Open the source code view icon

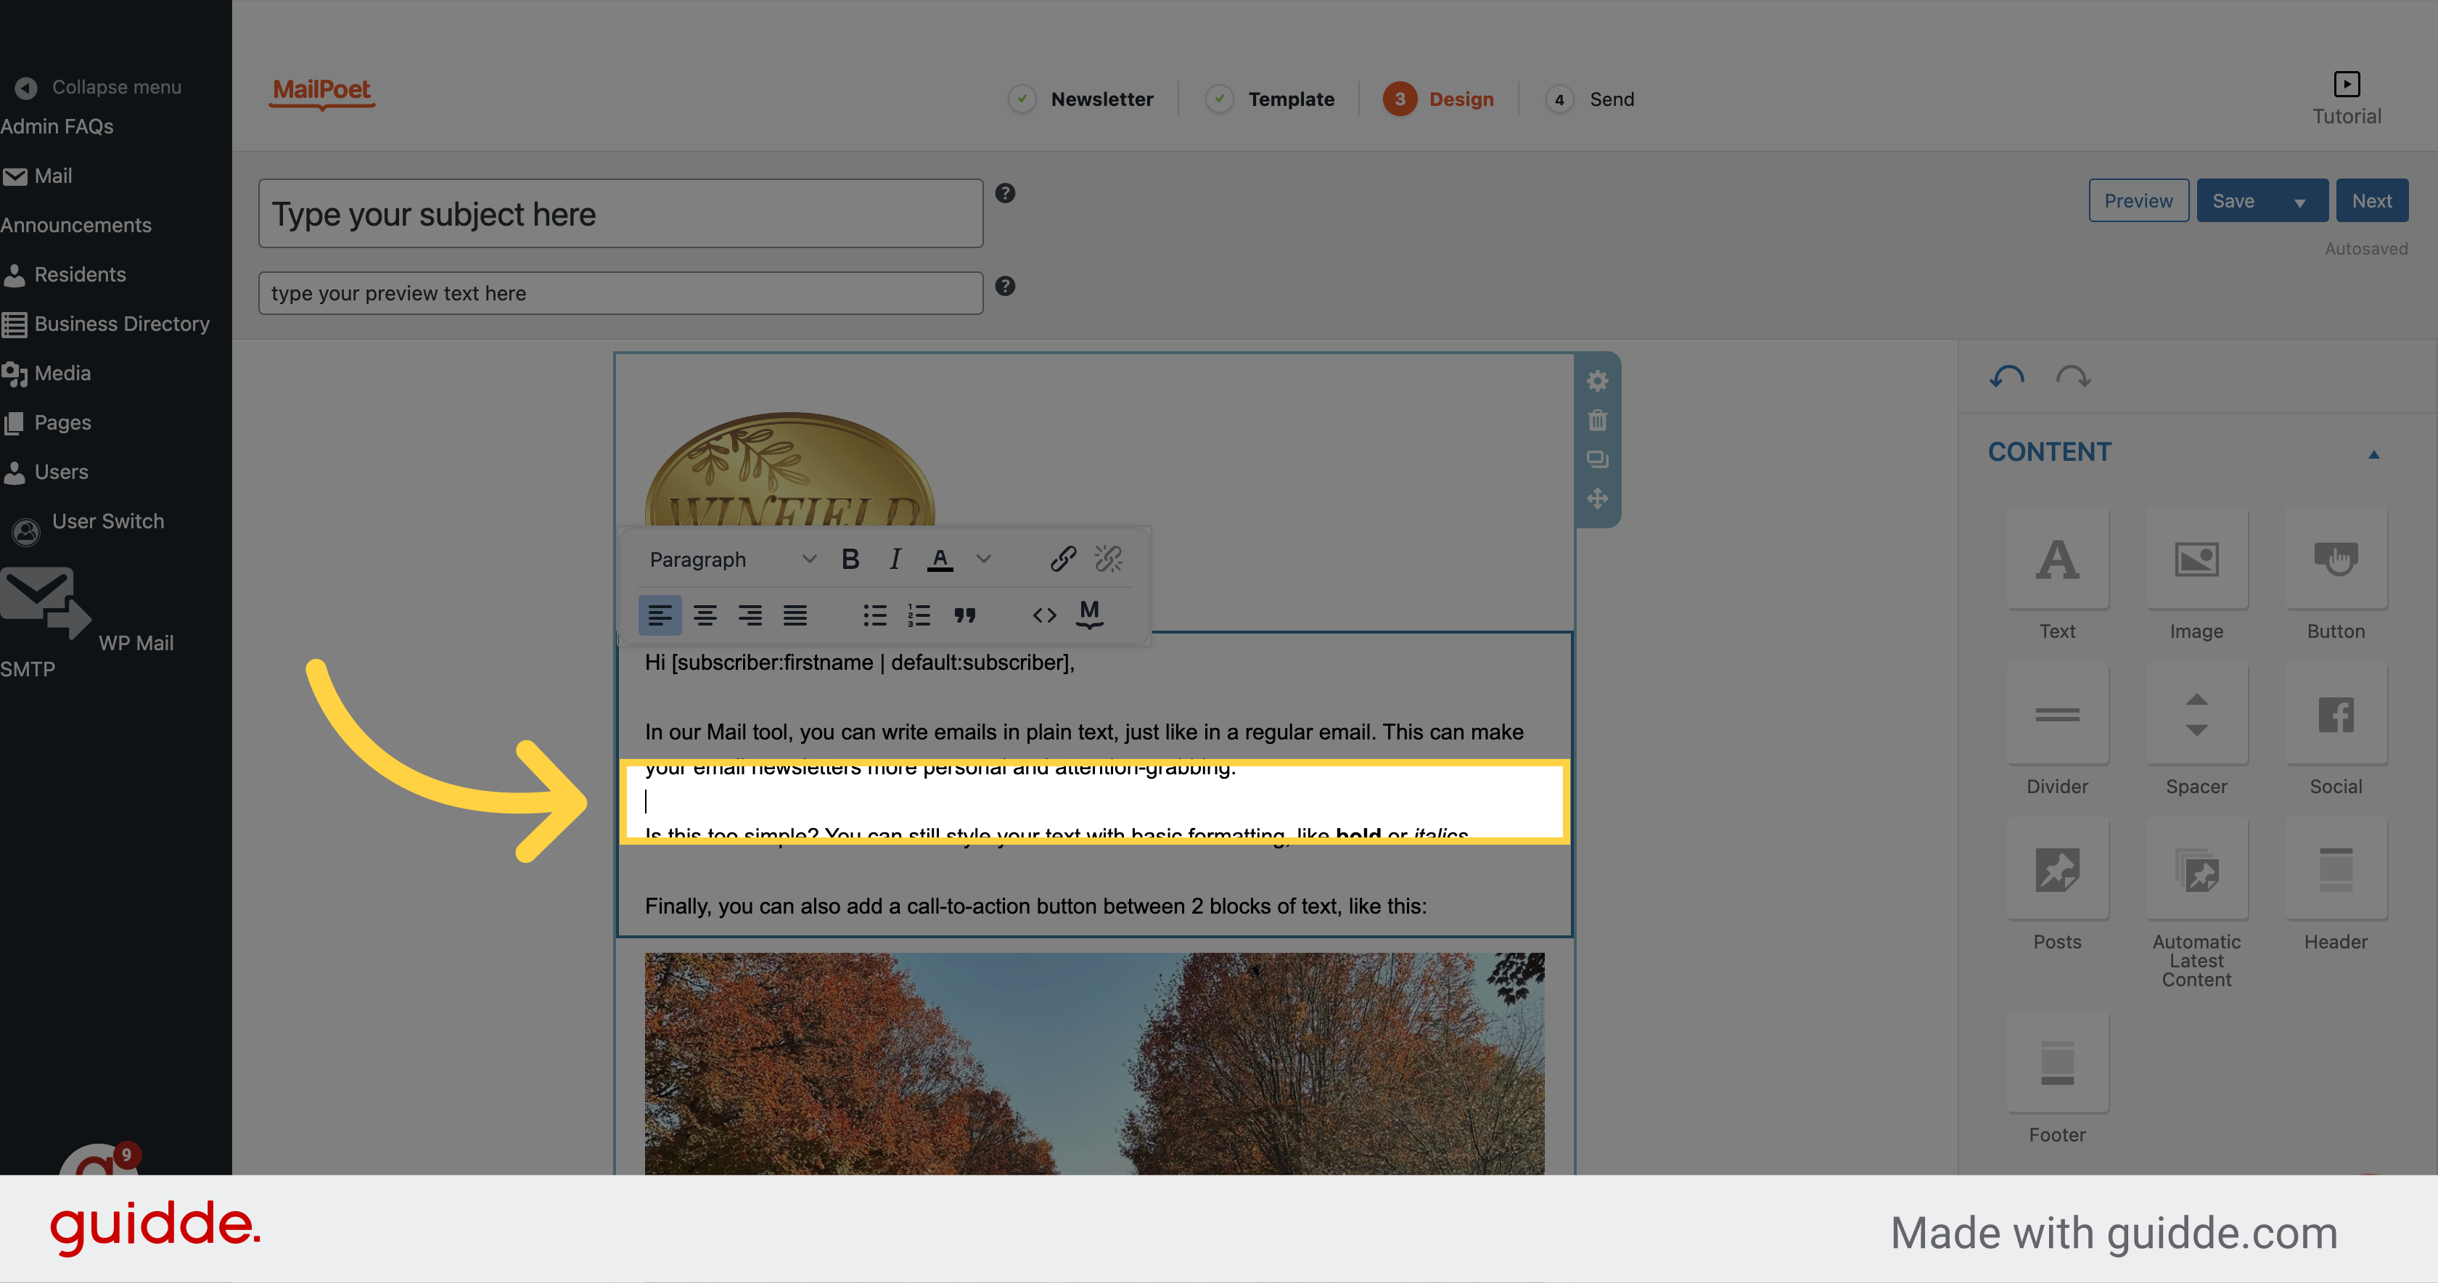[x=1044, y=615]
